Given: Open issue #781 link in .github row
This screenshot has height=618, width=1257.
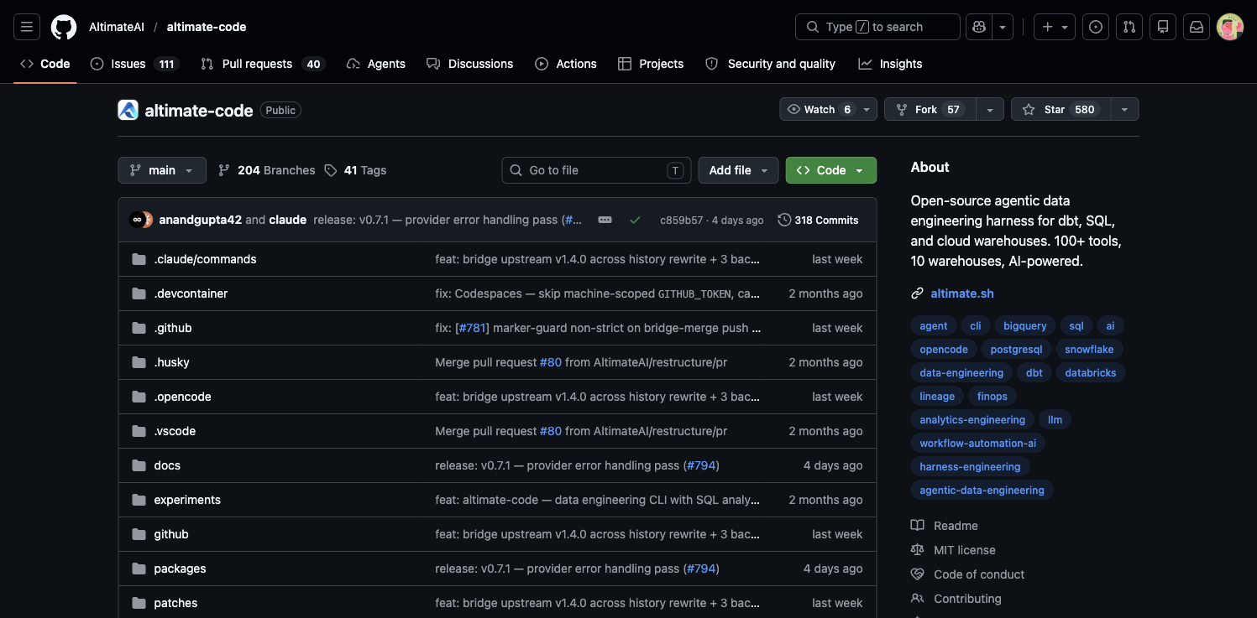Looking at the screenshot, I should [x=472, y=328].
